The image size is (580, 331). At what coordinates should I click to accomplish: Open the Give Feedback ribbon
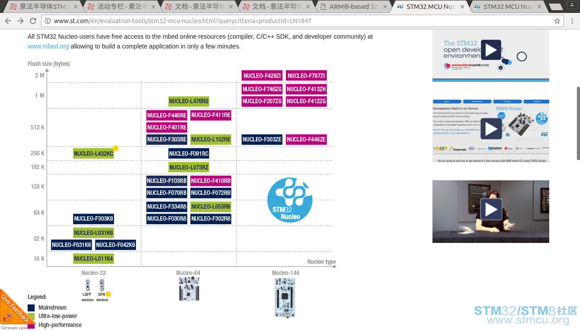15,309
